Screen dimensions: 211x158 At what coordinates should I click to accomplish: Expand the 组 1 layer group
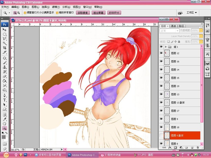click(166, 47)
